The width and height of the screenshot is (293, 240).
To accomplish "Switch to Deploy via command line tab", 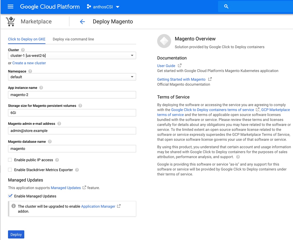I will pos(73,39).
